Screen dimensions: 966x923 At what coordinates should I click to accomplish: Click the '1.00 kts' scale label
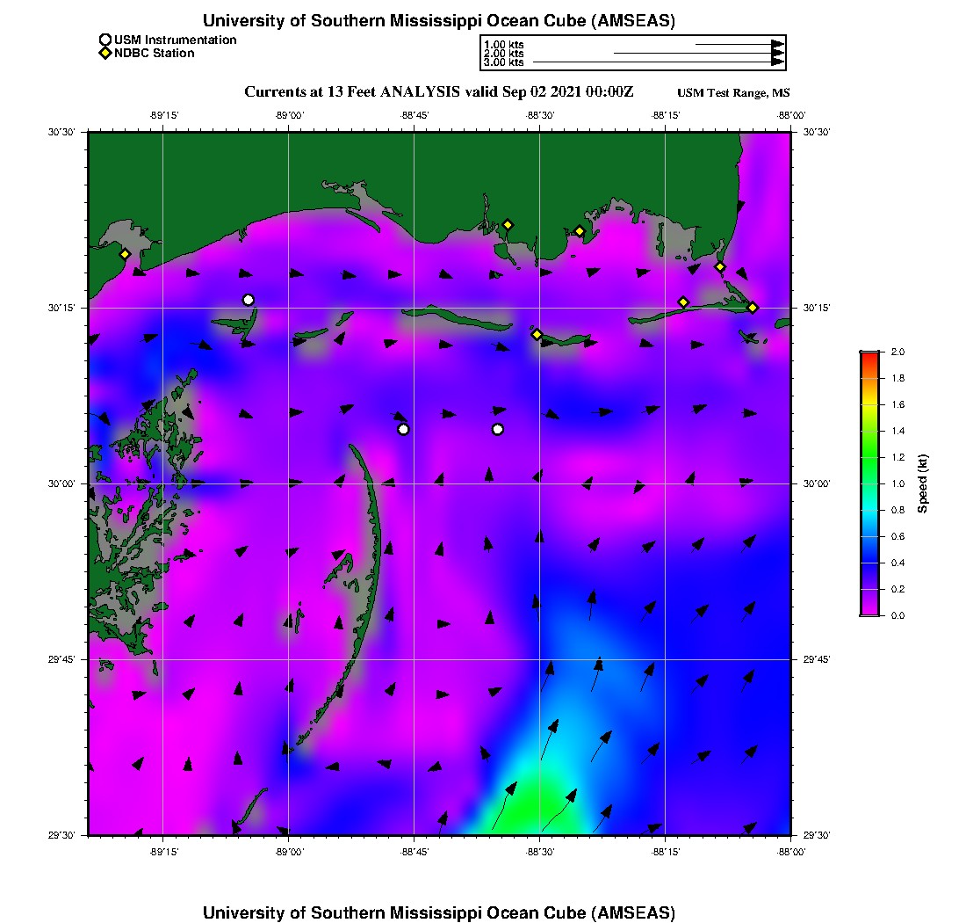click(504, 44)
